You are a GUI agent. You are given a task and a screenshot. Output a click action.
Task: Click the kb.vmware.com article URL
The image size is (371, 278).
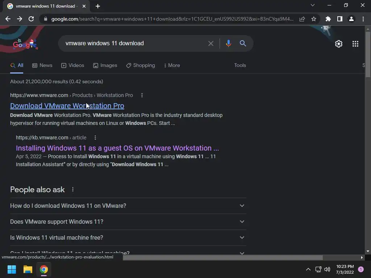[51, 138]
